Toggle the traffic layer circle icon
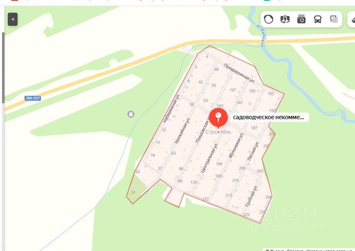Screen dimensions: 355x251 pyautogui.click(x=269, y=19)
